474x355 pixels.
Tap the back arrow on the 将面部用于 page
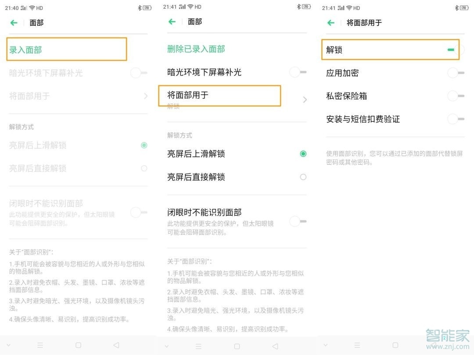(x=330, y=23)
